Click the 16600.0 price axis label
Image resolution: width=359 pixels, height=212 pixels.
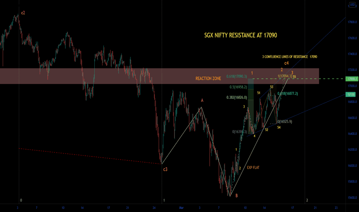pos(352,118)
